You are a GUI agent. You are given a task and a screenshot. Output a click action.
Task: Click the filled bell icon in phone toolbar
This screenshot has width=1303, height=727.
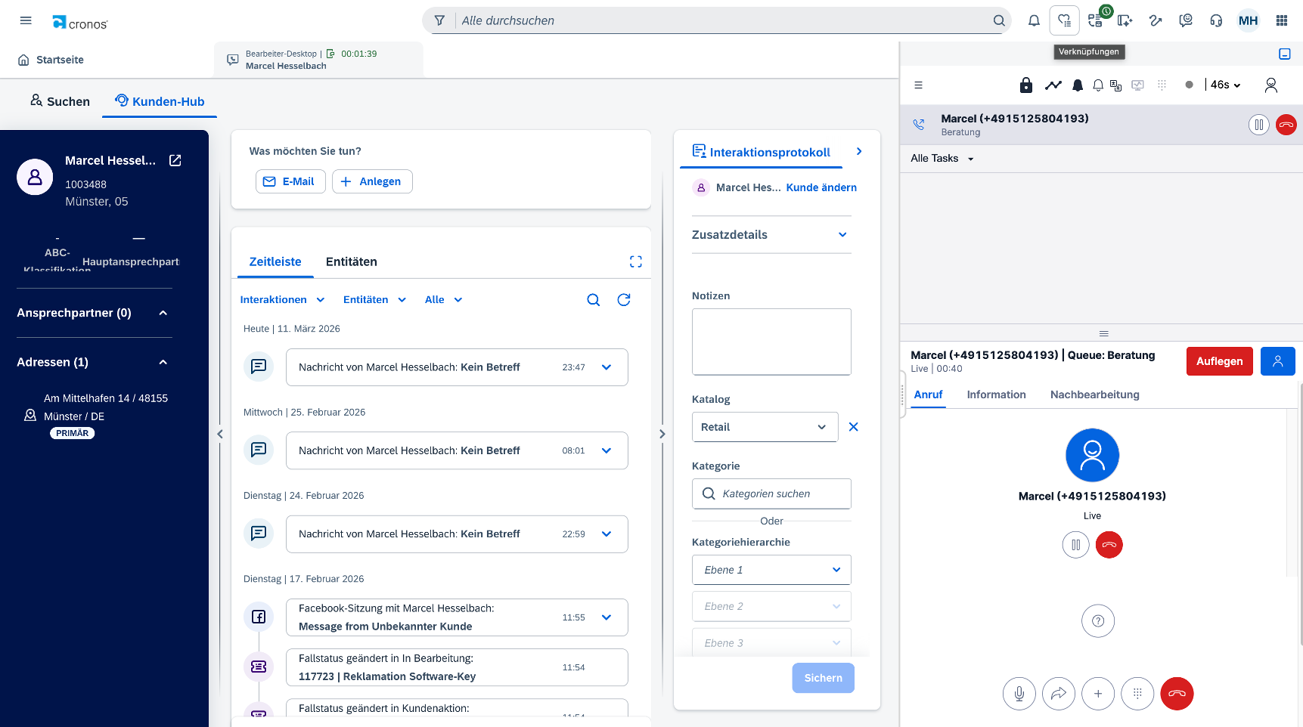coord(1078,85)
